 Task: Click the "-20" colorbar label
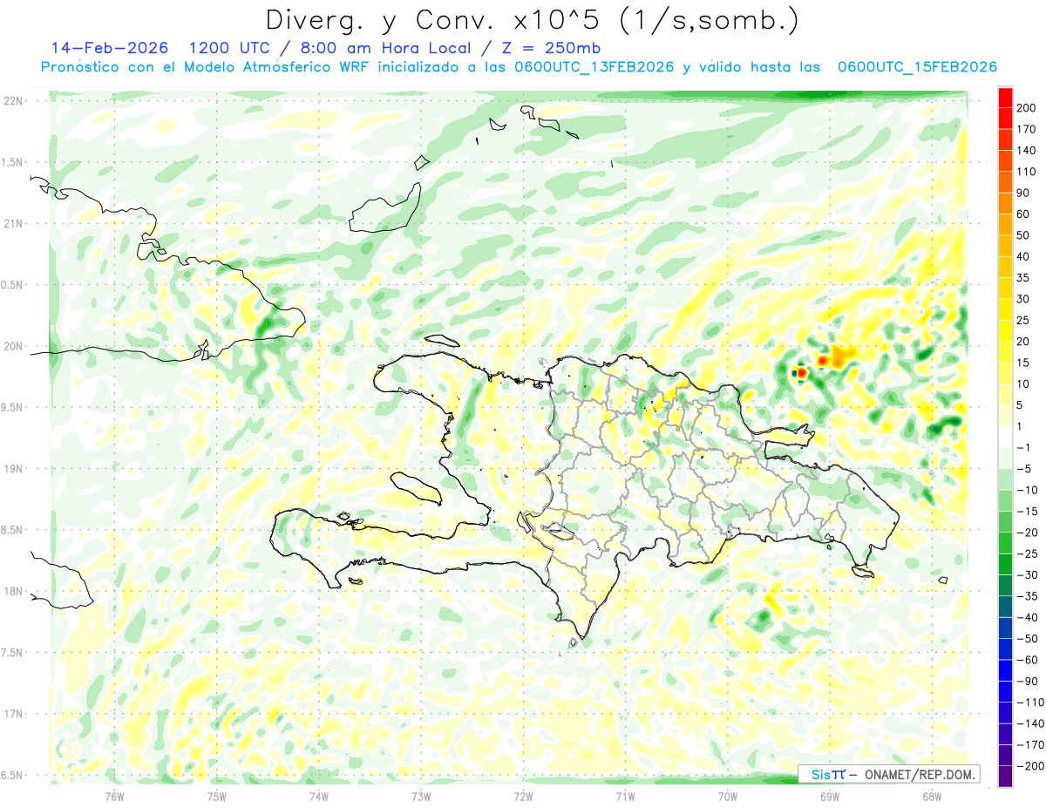tap(1029, 533)
